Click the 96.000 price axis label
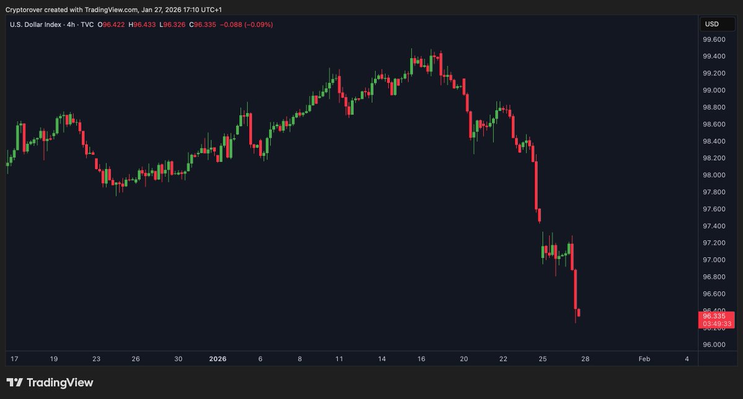Image resolution: width=743 pixels, height=399 pixels. point(714,345)
